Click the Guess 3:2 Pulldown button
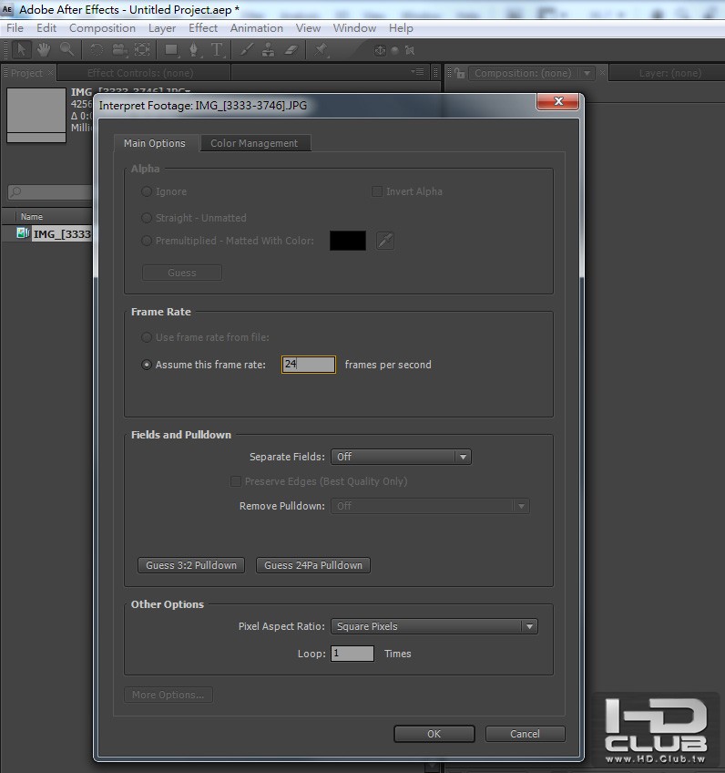725x773 pixels. point(191,565)
